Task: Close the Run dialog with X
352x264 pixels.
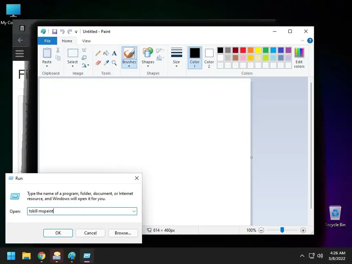Action: pyautogui.click(x=137, y=178)
